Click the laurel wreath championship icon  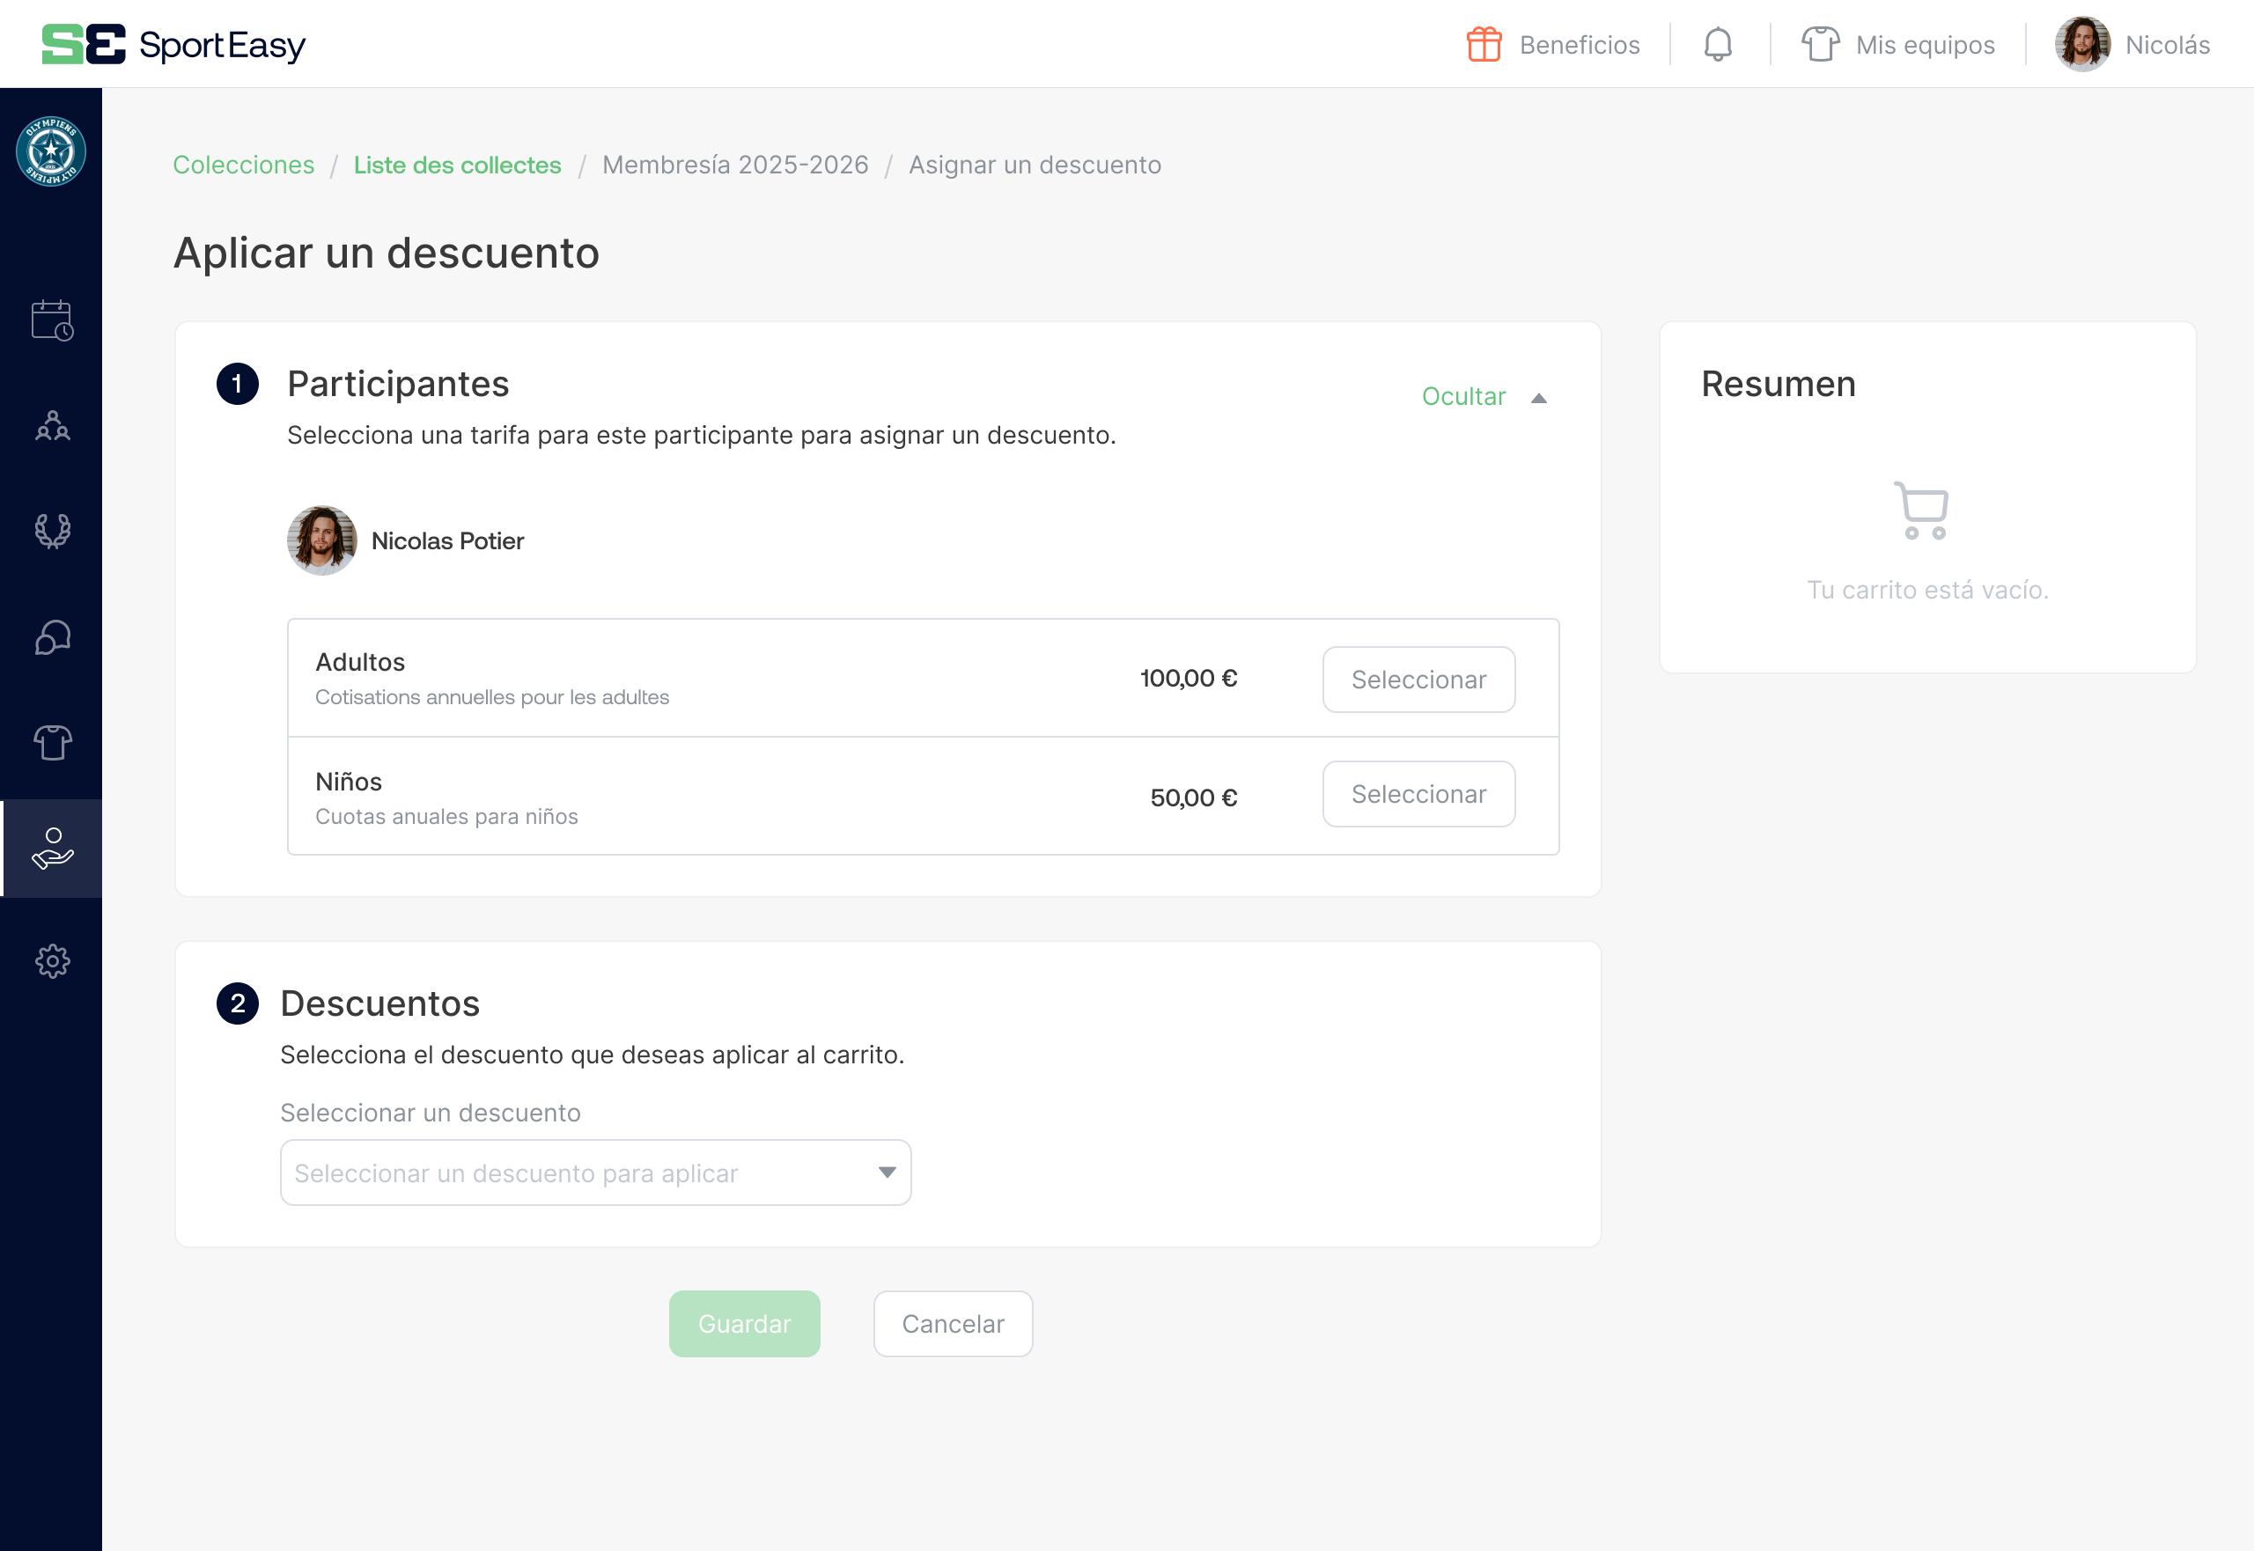53,531
